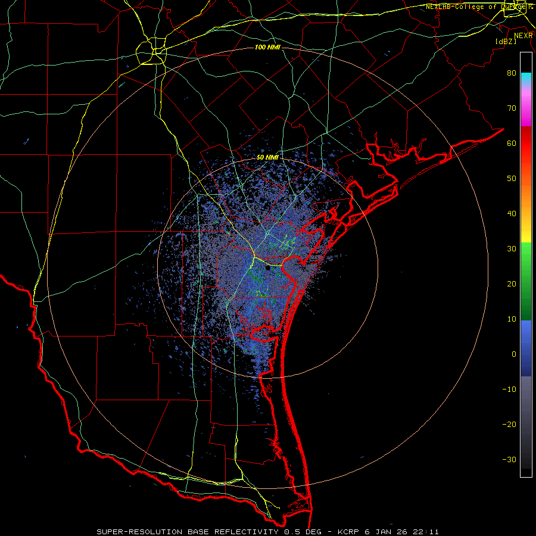
Task: Click the 50 NMI range ring label
Action: coord(267,158)
